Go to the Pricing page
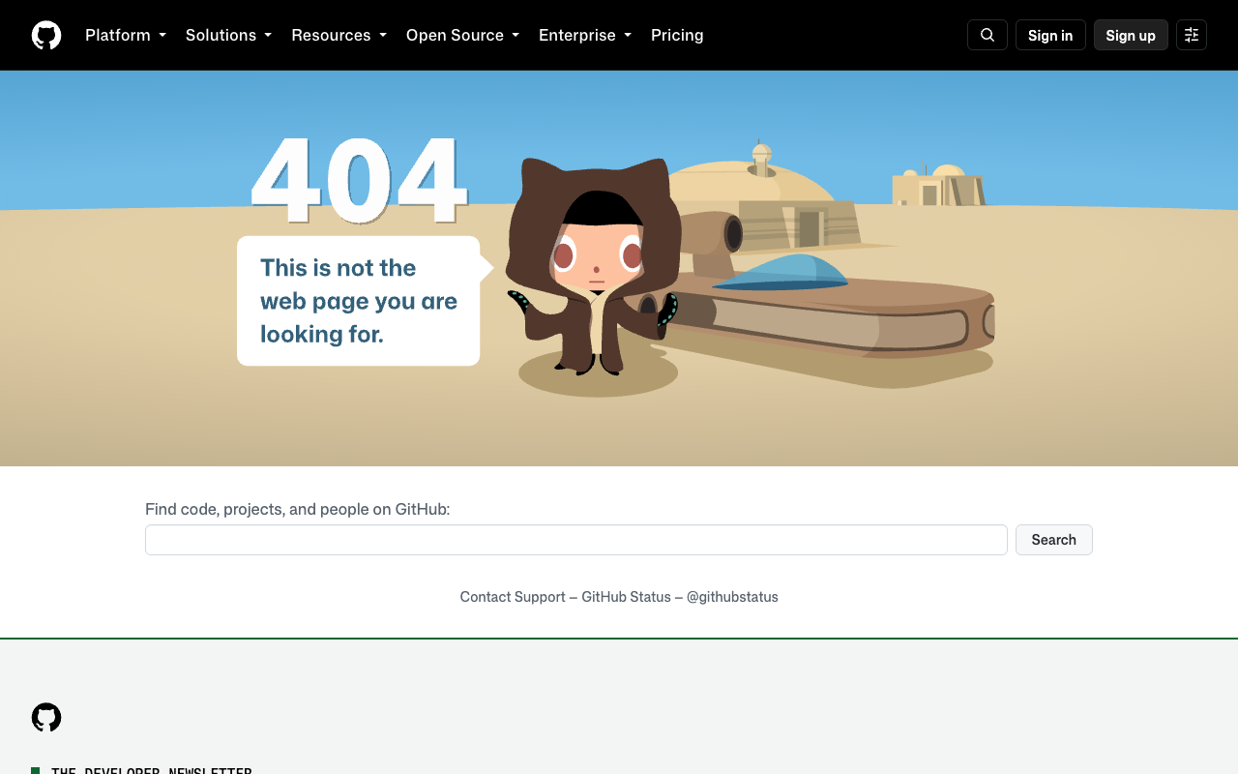Viewport: 1238px width, 774px height. point(677,35)
